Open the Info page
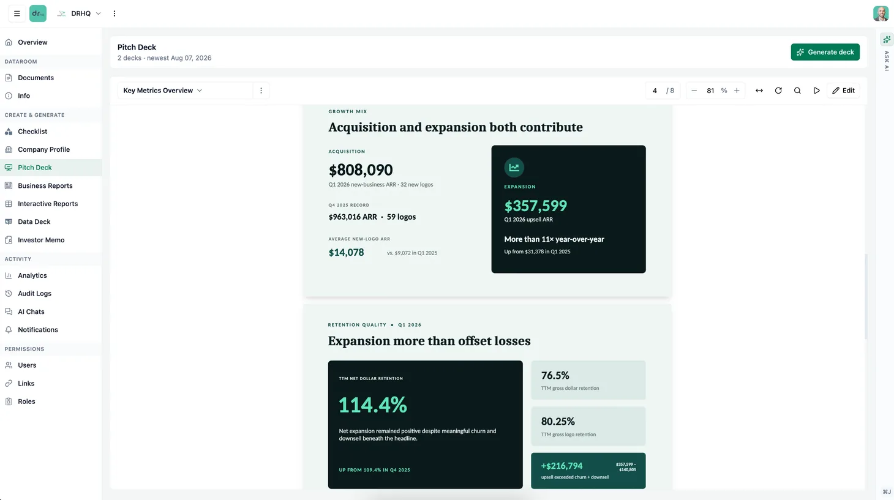The width and height of the screenshot is (894, 500). (x=24, y=95)
